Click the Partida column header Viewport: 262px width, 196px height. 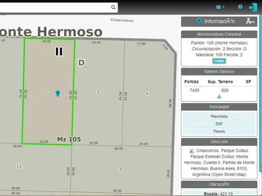[192, 82]
